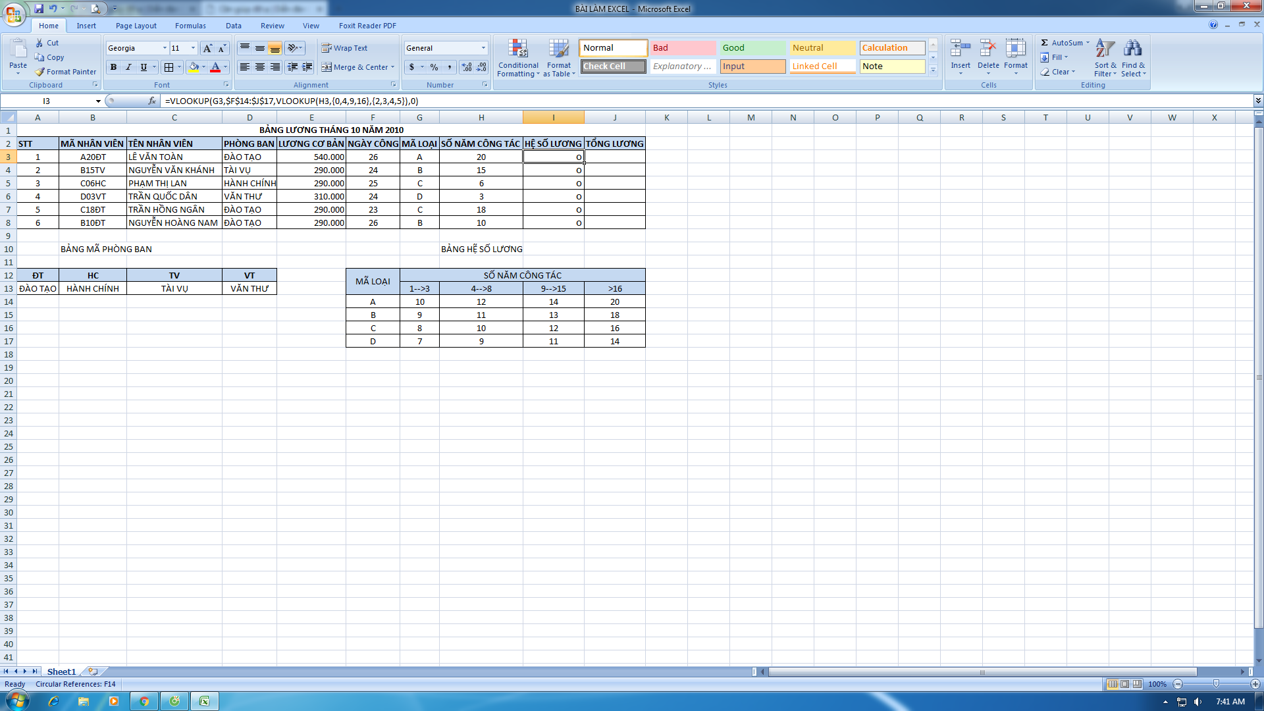Open the font name dropdown showing Georgia
1264x711 pixels.
point(165,48)
